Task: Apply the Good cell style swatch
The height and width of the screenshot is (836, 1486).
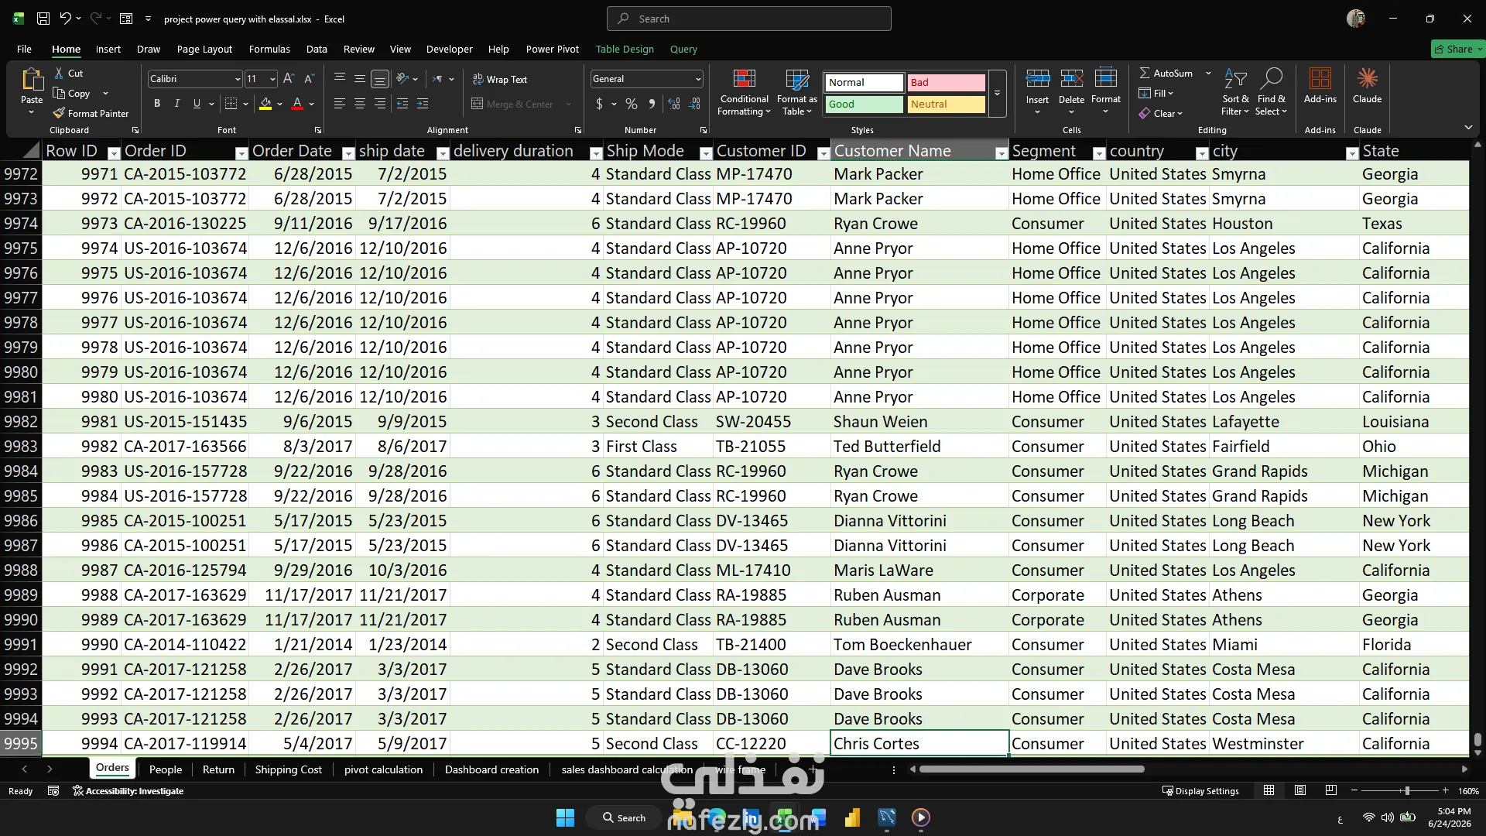Action: pos(865,104)
